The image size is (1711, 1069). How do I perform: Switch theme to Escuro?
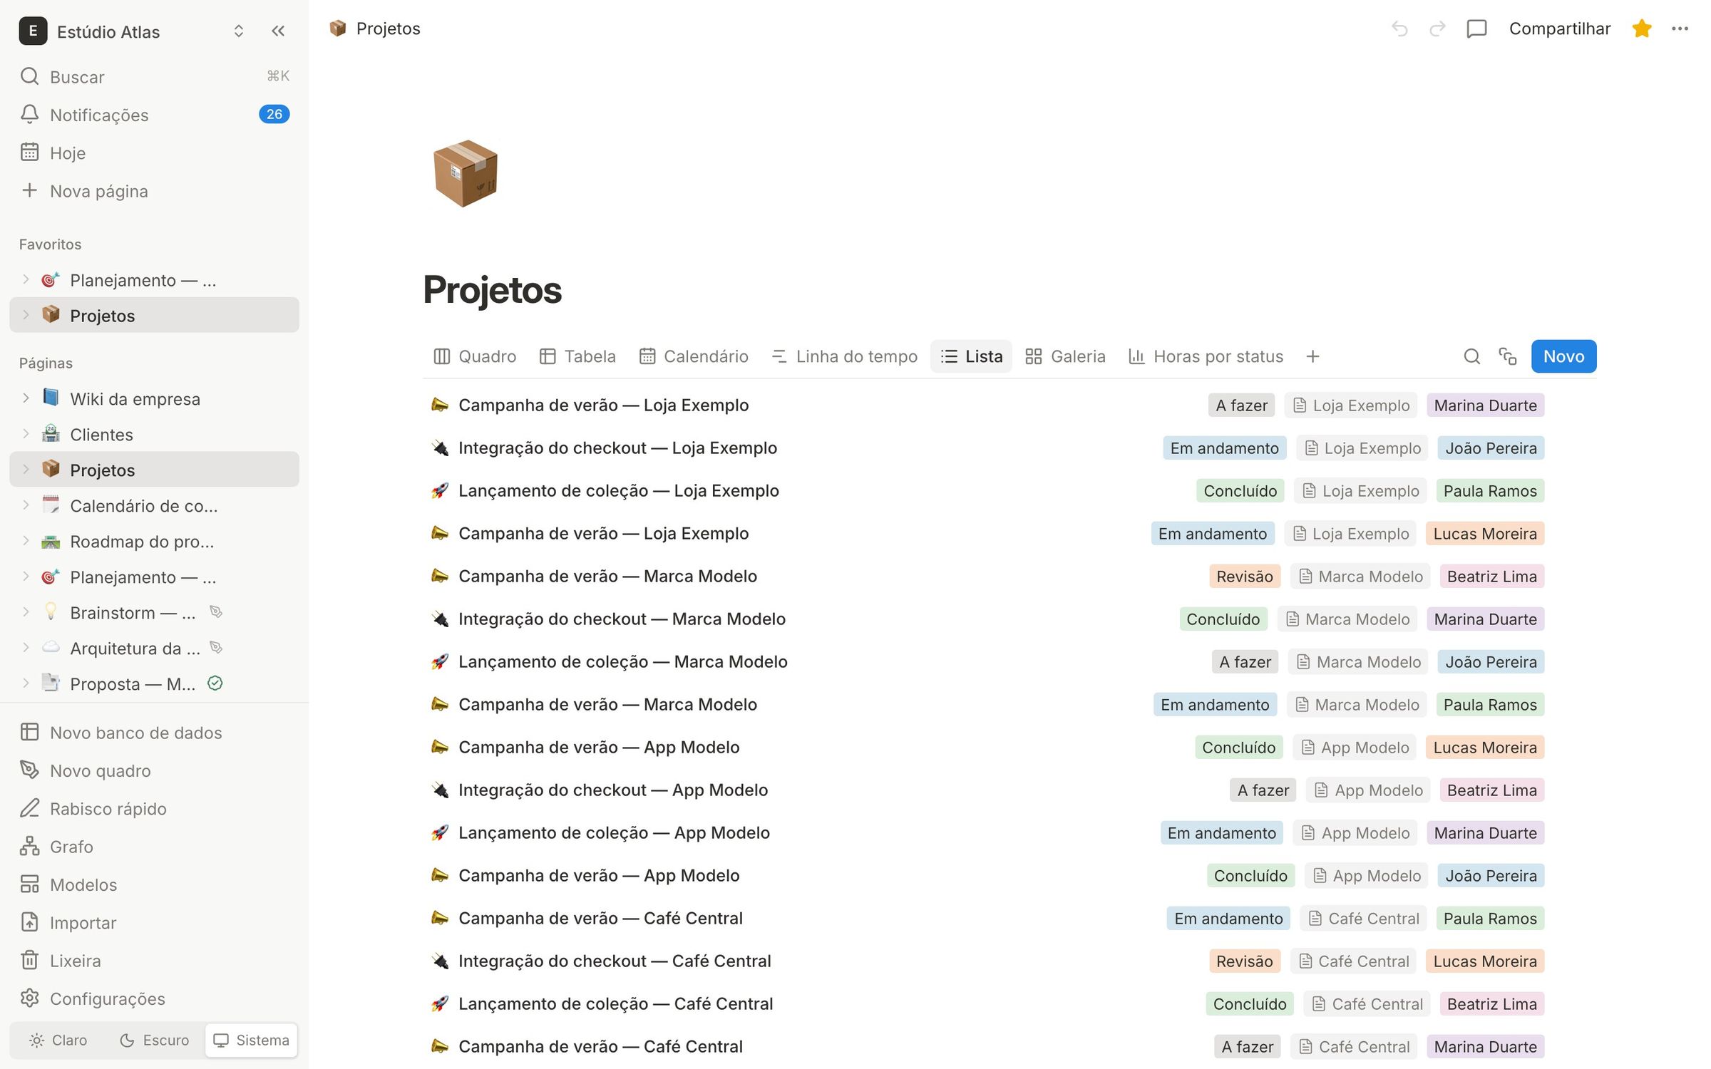pos(154,1040)
